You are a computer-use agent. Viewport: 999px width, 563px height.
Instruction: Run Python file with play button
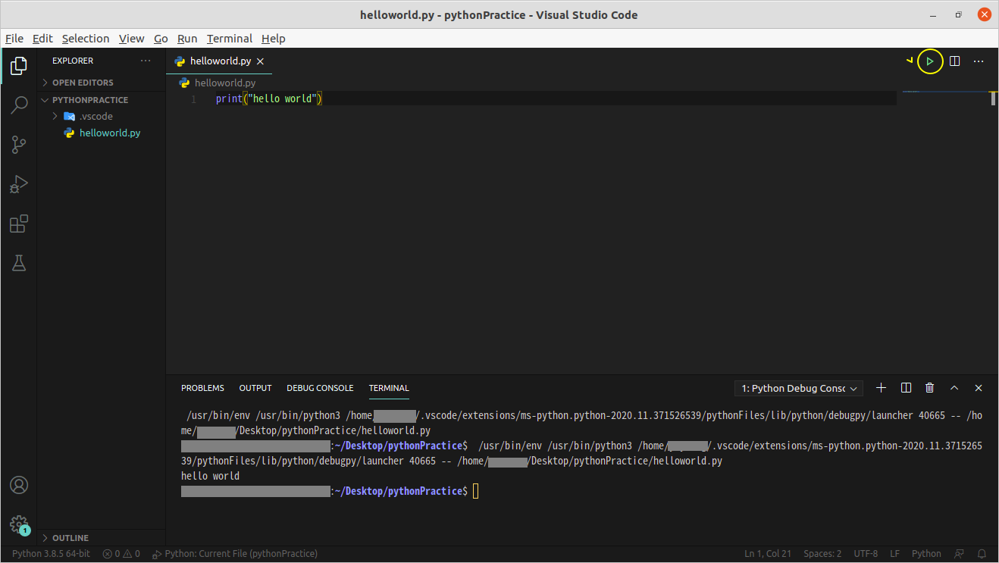[x=930, y=61]
